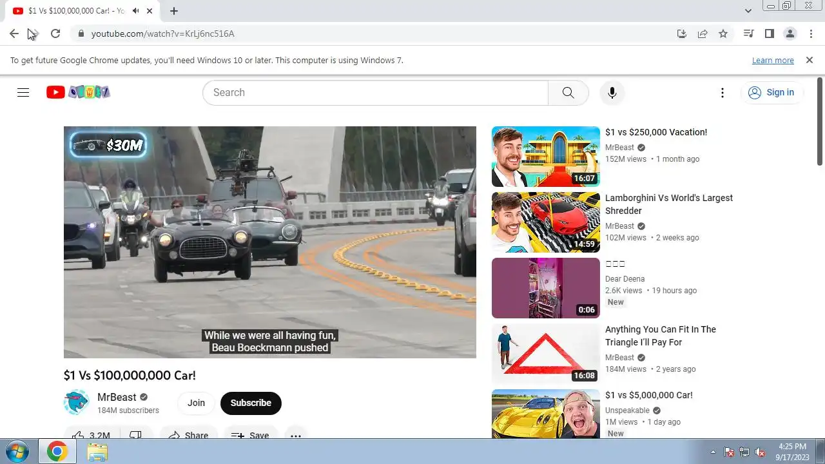Image resolution: width=825 pixels, height=464 pixels.
Task: Open MrBeast channel avatar
Action: [x=76, y=402]
